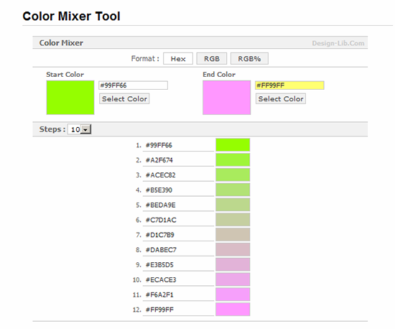Pick the #BEDA9E swatch in step 5
The image size is (395, 329).
point(233,205)
